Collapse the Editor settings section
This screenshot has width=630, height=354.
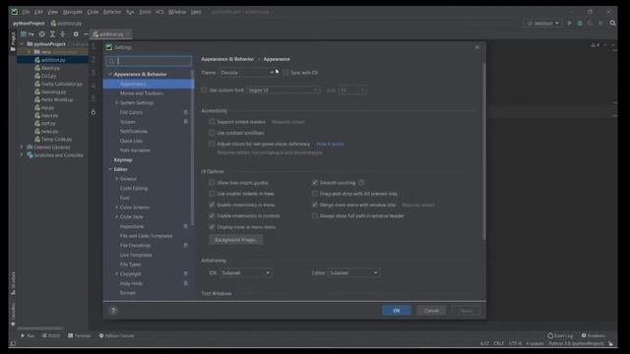coord(110,169)
